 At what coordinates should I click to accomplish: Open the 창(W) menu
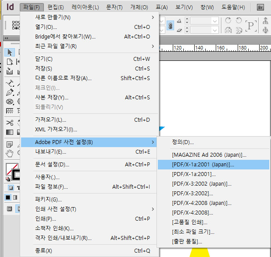tap(207, 7)
